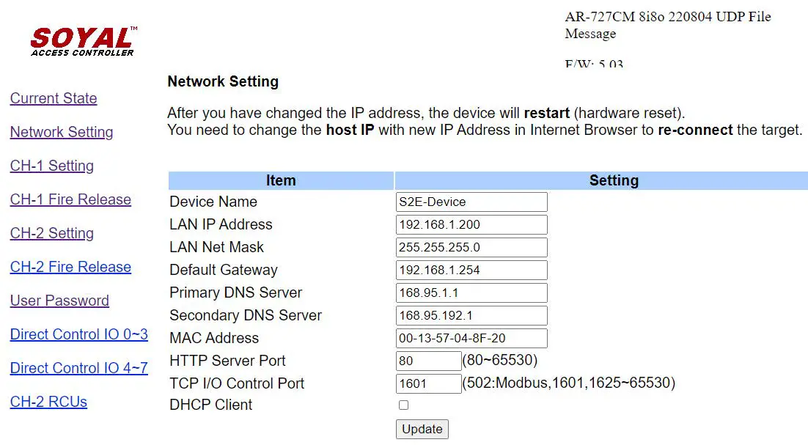Select the LAN IP Address field
Screen dimensions: 808x445
471,224
